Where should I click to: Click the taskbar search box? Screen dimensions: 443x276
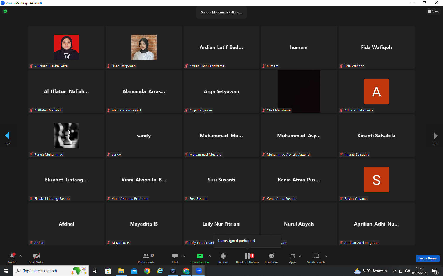click(x=51, y=271)
